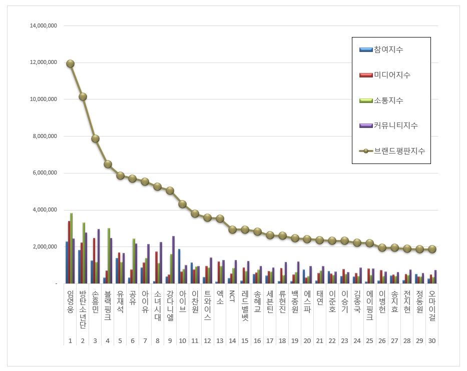Screen dimensions: 467x371
Task: Click the green bar for 임영웅
Action: point(72,248)
